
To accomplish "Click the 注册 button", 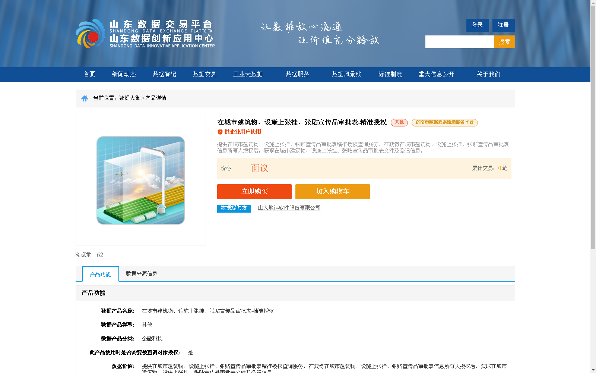I will (504, 25).
